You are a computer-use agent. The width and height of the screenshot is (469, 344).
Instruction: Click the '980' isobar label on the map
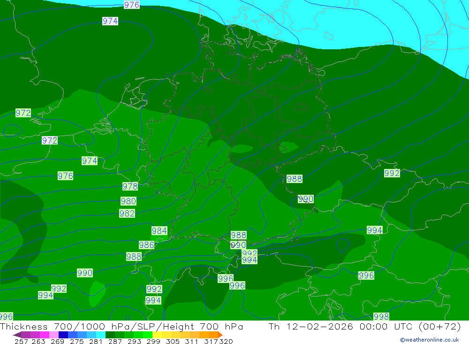click(x=129, y=201)
